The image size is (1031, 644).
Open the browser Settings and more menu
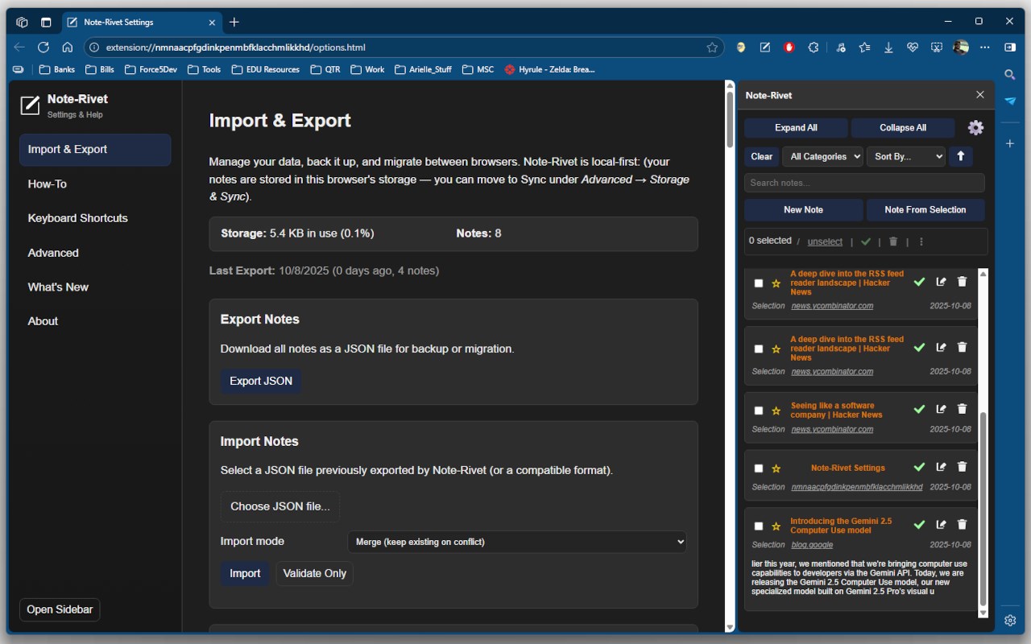tap(985, 47)
